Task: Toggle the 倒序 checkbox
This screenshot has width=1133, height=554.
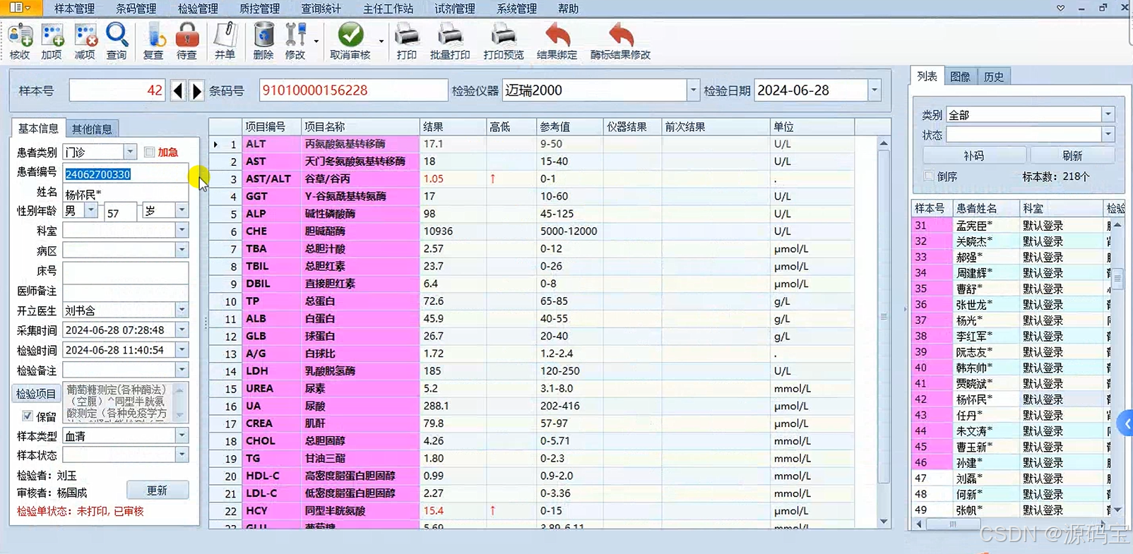Action: pos(929,176)
